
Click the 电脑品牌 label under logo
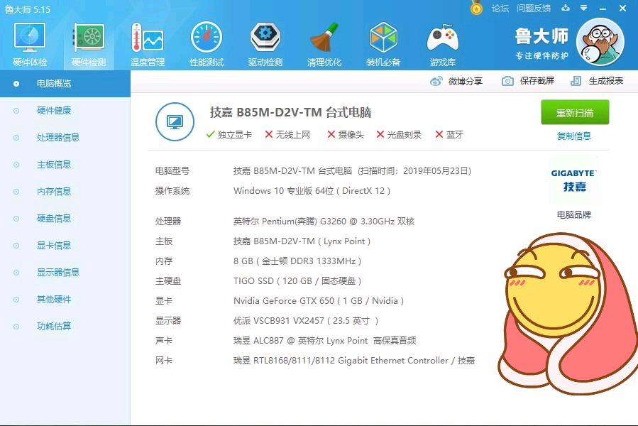(573, 214)
